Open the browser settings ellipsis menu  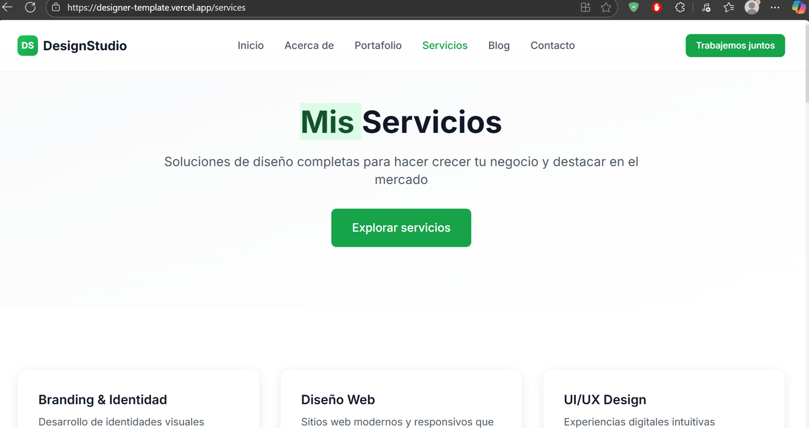[x=775, y=8]
